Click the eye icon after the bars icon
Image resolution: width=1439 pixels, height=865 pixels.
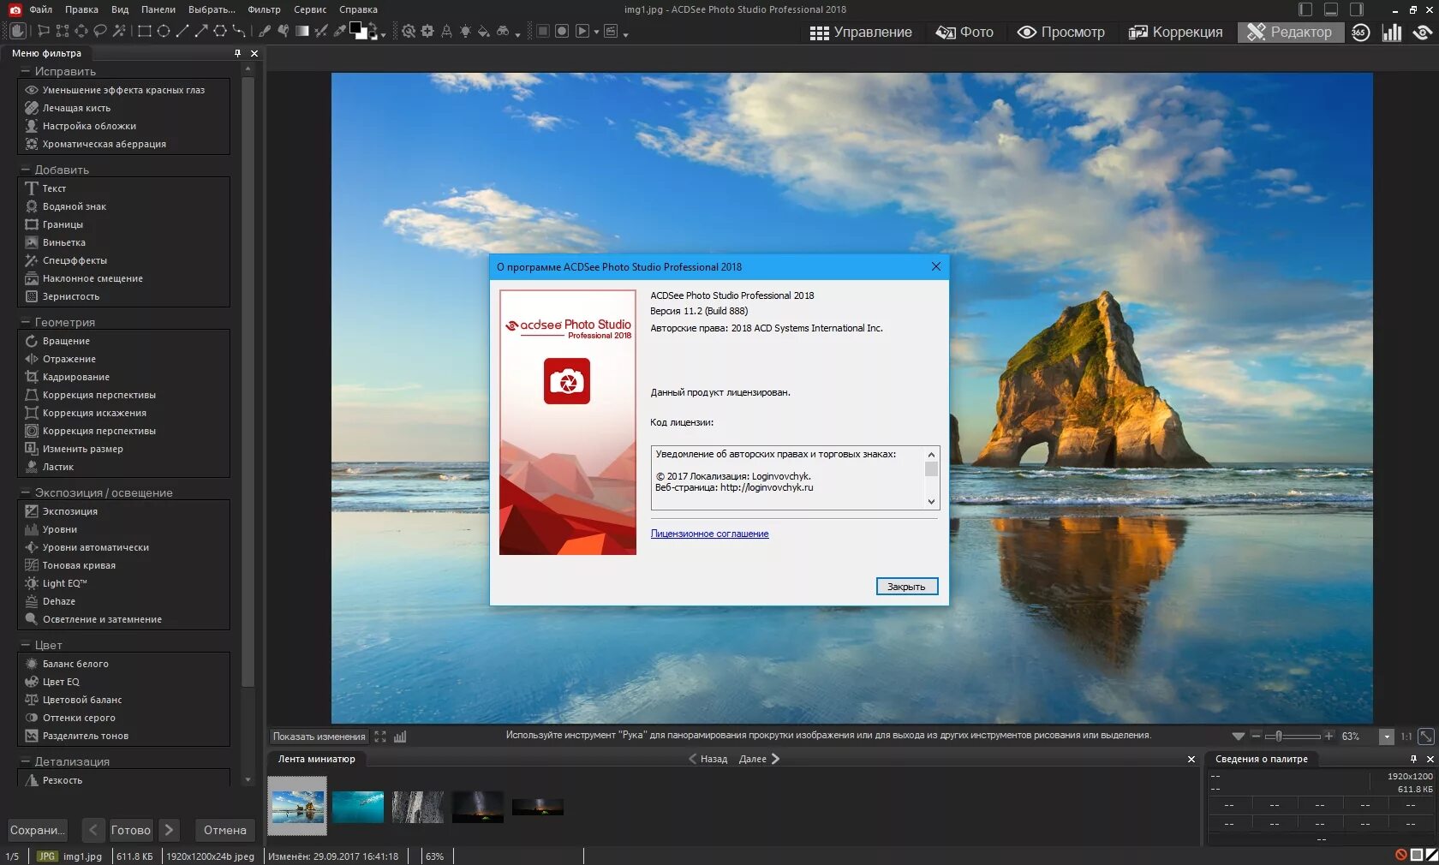coord(1423,32)
